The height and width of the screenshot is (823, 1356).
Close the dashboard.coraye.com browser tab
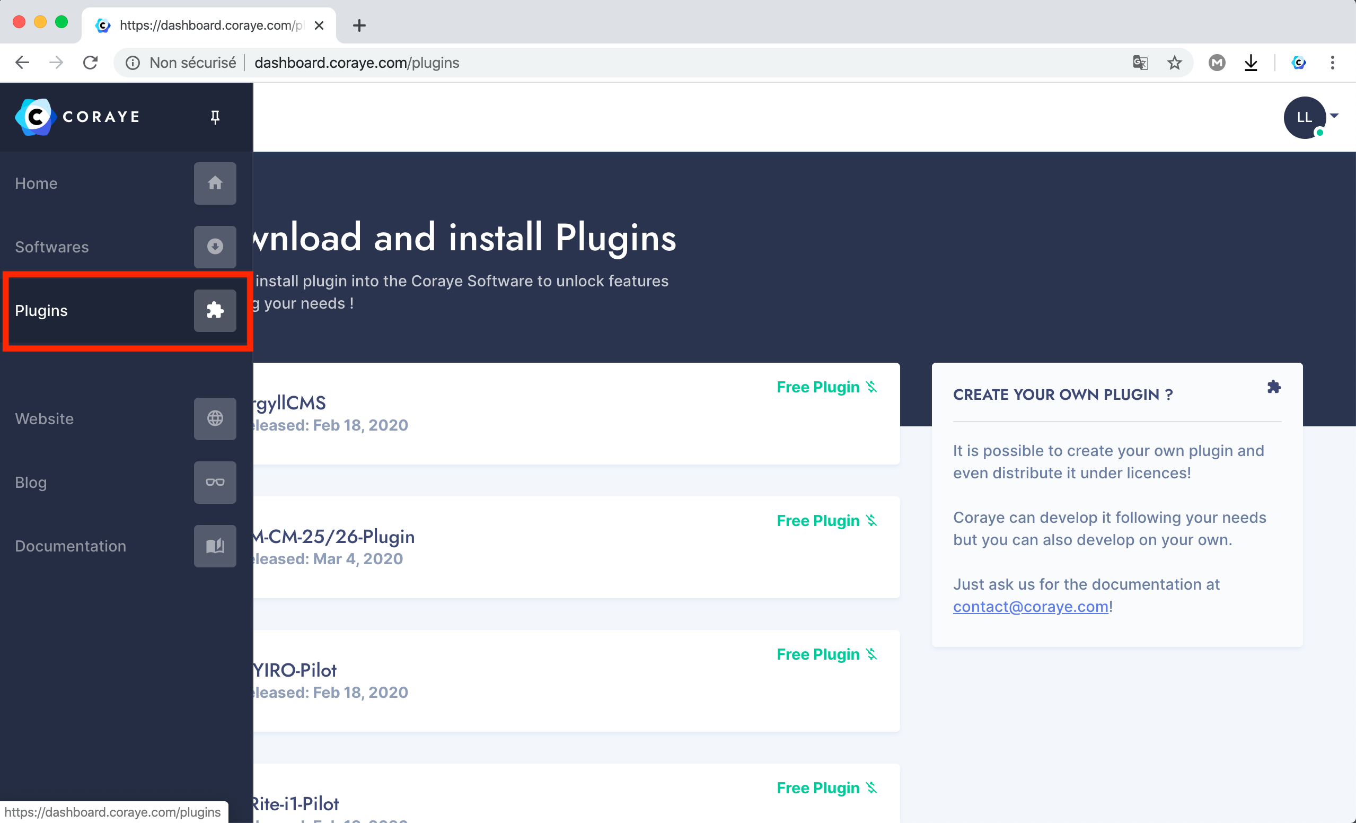pos(319,25)
